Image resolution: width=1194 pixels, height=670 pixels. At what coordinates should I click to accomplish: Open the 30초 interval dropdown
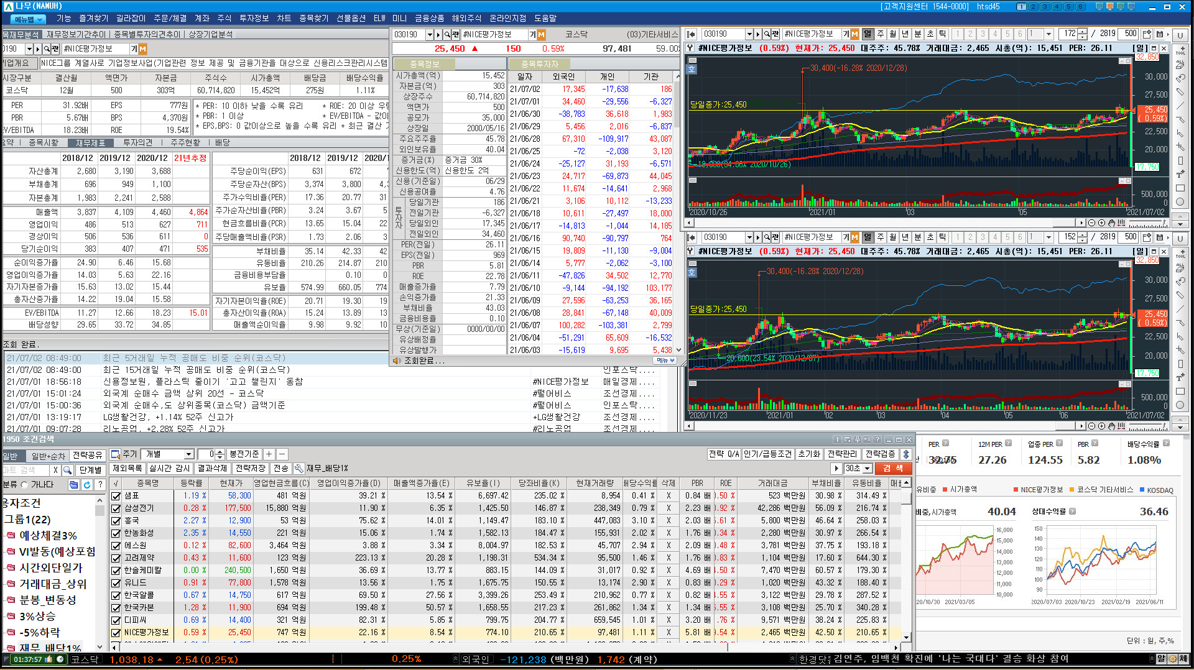(x=868, y=469)
